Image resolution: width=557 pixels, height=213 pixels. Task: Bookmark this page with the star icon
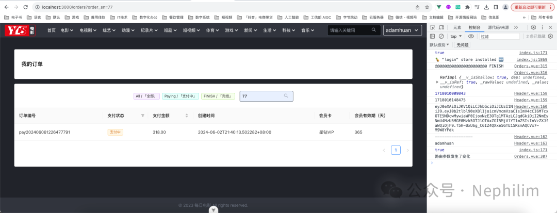(x=427, y=7)
